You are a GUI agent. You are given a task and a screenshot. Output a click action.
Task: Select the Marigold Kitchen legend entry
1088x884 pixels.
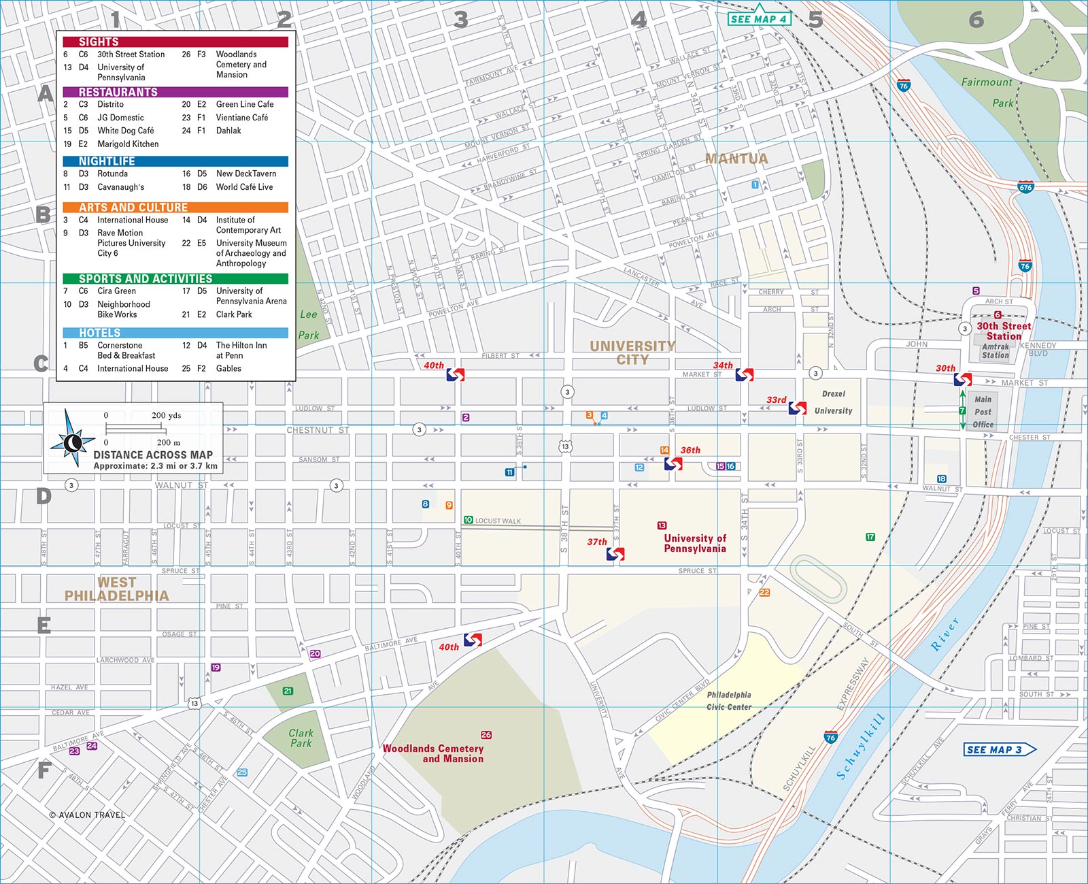[111, 144]
